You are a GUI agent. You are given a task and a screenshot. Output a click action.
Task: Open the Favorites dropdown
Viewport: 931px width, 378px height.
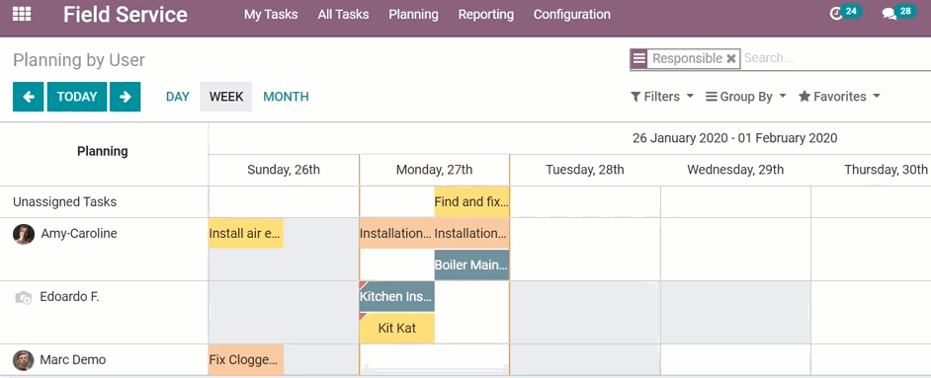(839, 97)
